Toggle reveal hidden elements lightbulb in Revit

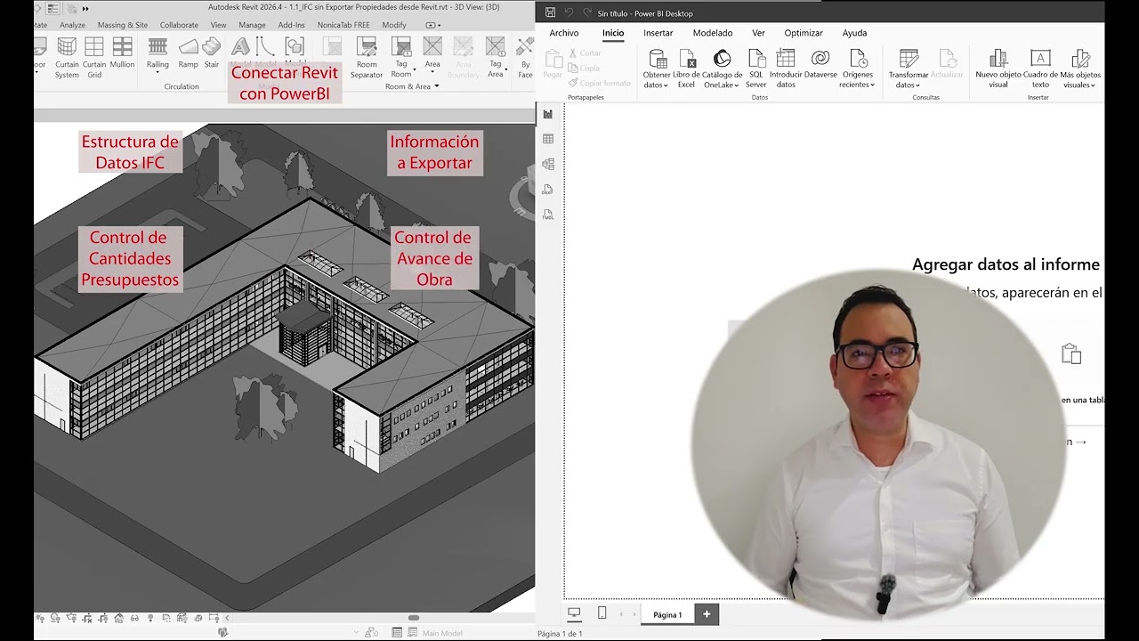point(149,618)
